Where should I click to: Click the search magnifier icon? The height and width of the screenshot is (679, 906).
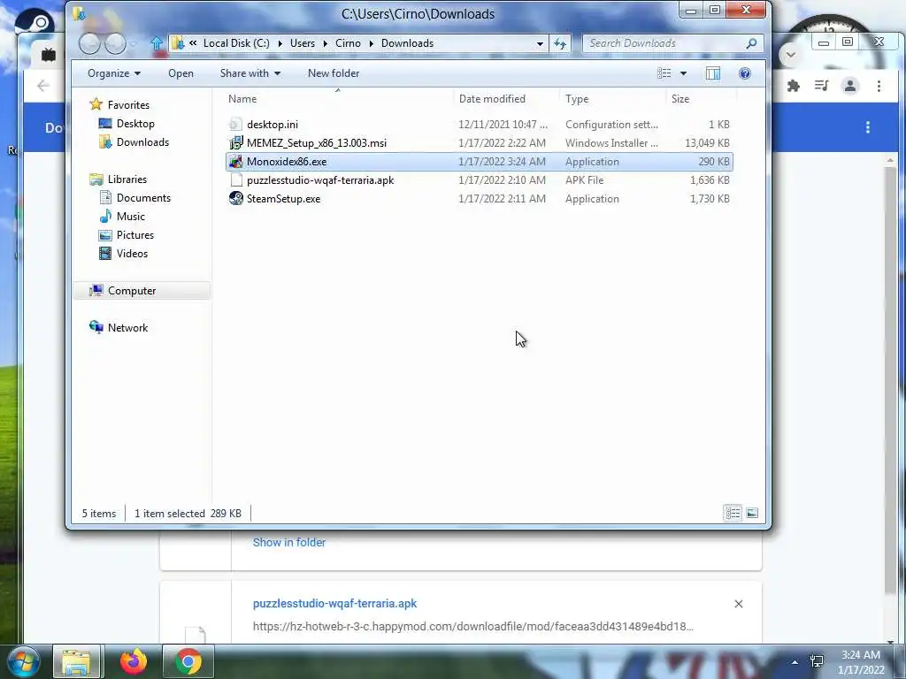point(751,43)
